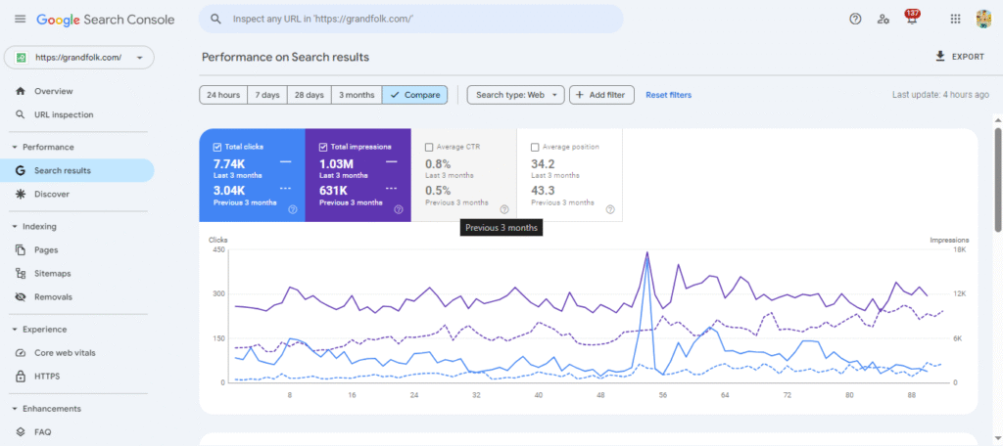
Task: Open the user settings people icon
Action: [x=884, y=19]
